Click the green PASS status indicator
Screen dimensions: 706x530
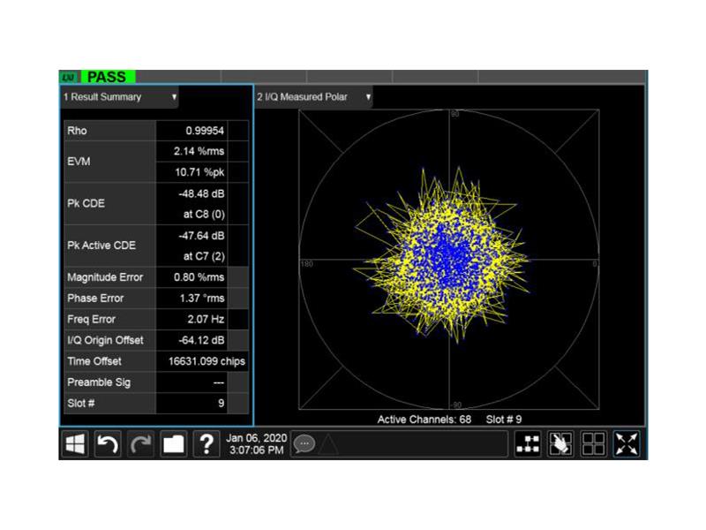(x=107, y=77)
